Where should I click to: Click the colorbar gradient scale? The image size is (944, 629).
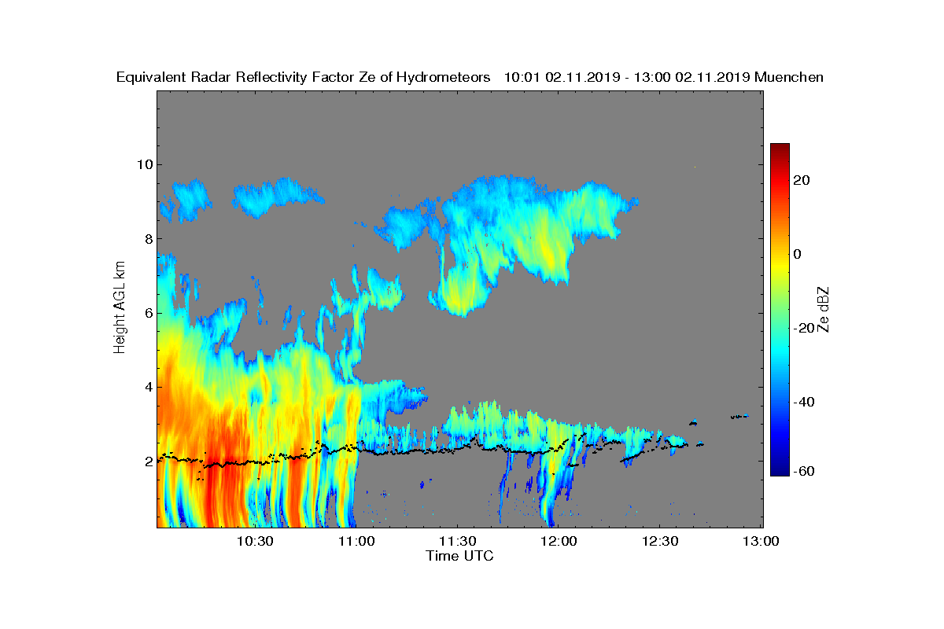(780, 310)
